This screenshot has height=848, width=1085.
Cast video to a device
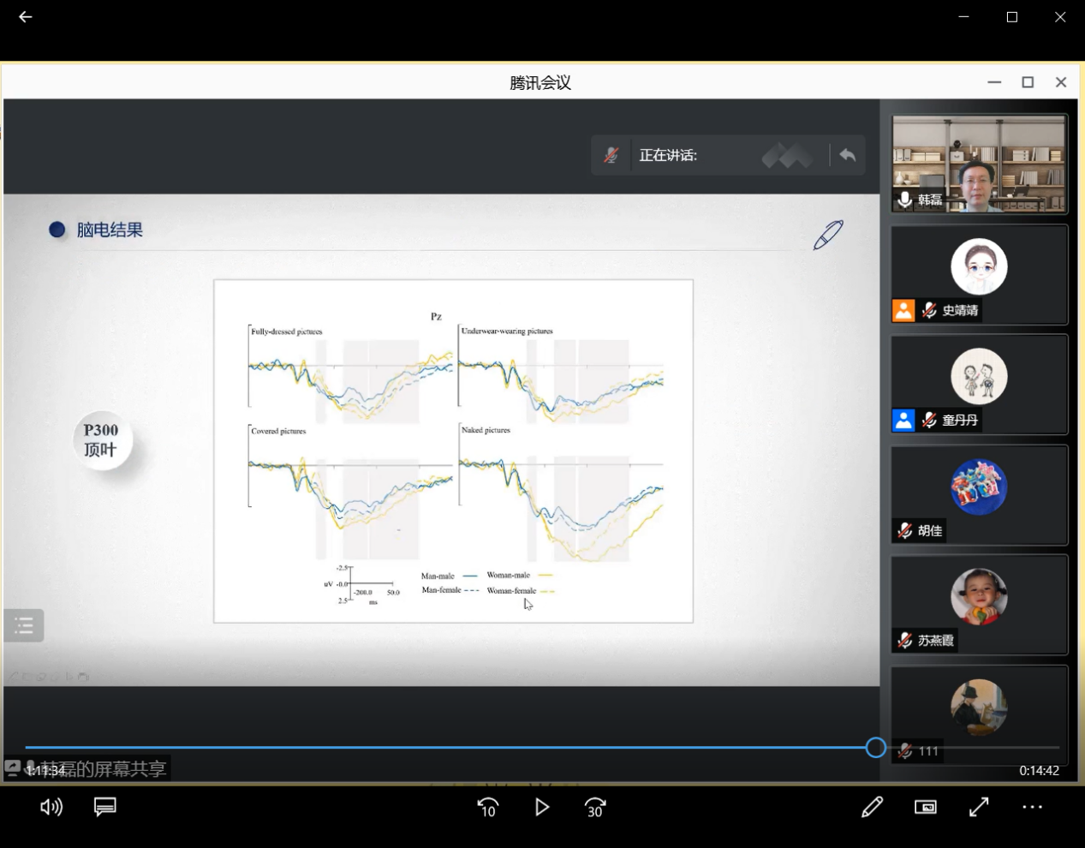tap(926, 807)
